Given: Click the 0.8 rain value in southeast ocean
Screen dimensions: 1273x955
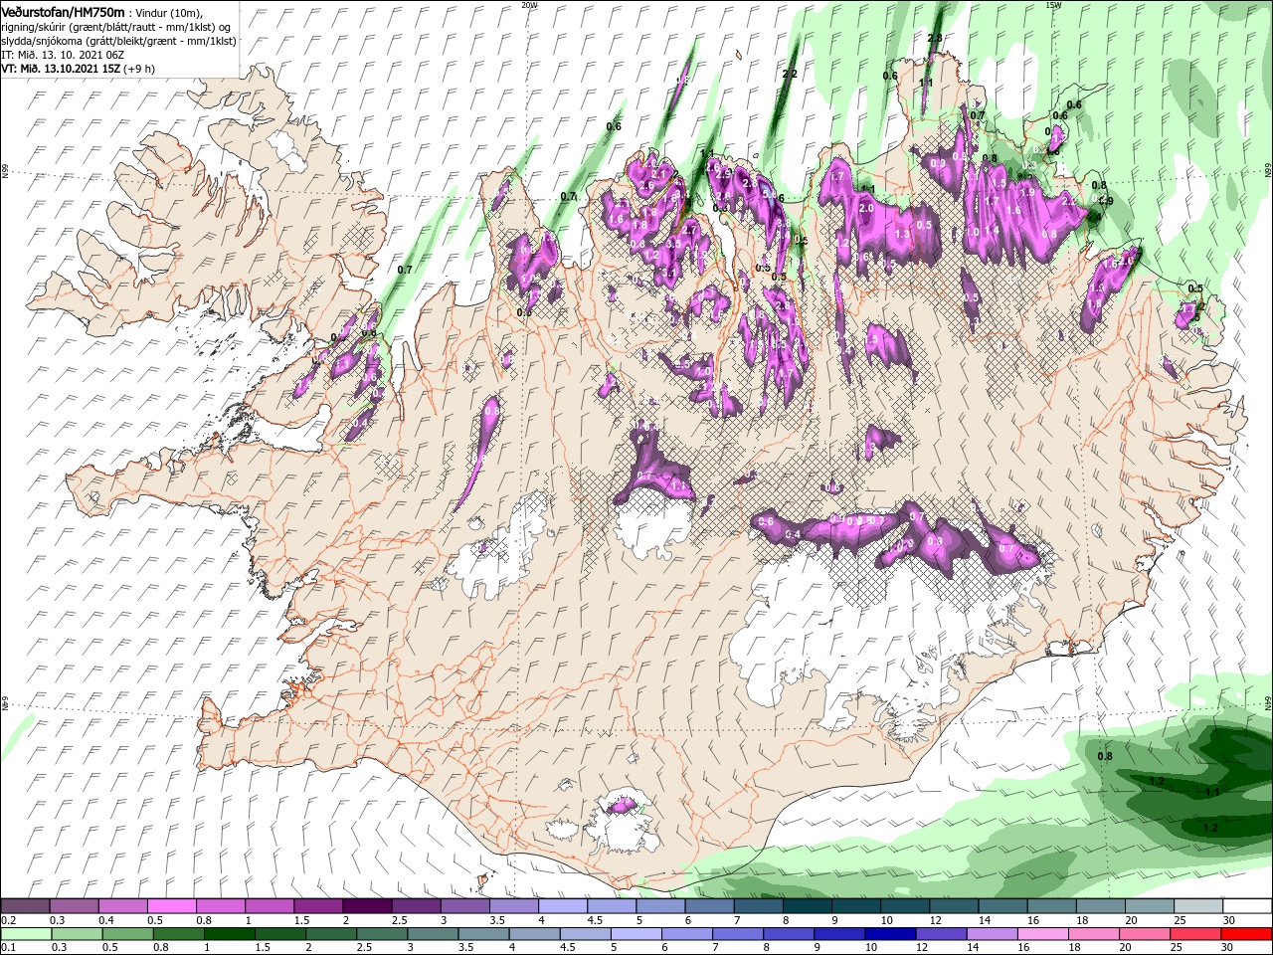Looking at the screenshot, I should click(x=1105, y=757).
